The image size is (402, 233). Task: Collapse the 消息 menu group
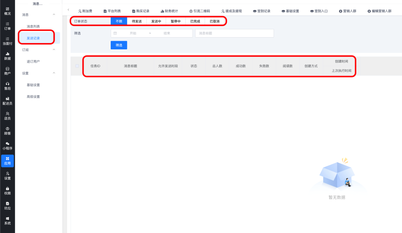pyautogui.click(x=54, y=14)
